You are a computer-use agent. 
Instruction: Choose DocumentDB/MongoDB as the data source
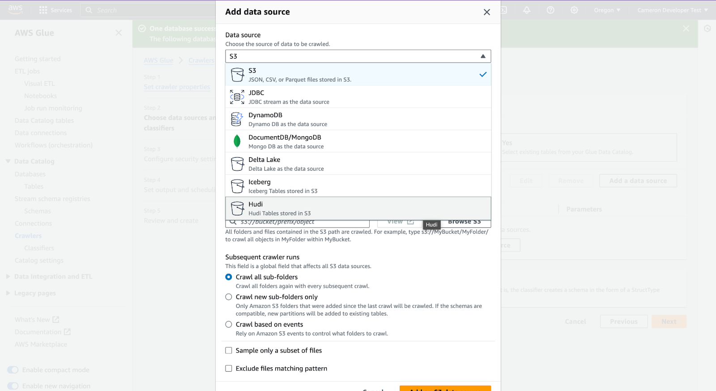coord(358,142)
